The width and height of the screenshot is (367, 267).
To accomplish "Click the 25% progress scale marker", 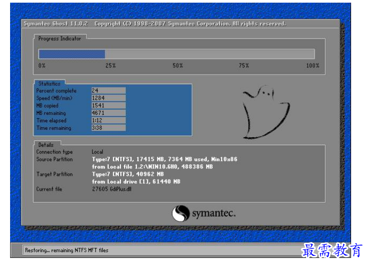I will (x=110, y=66).
